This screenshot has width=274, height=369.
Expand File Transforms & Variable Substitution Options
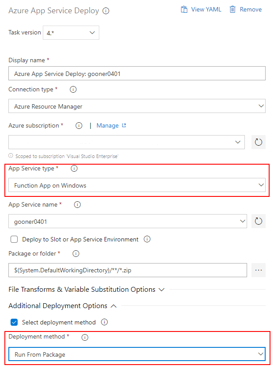tap(86, 290)
